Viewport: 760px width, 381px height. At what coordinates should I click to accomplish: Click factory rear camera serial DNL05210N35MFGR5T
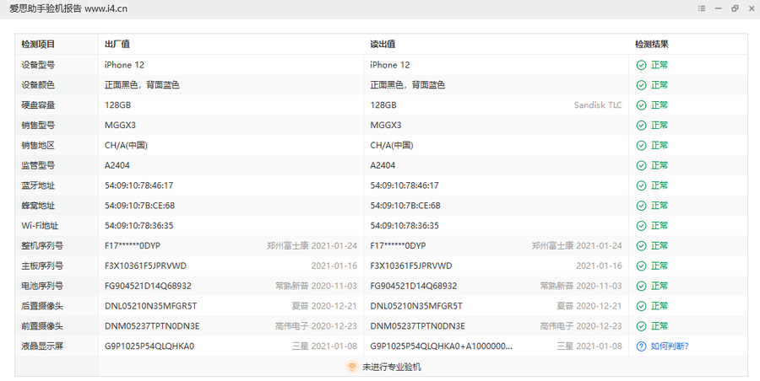151,306
